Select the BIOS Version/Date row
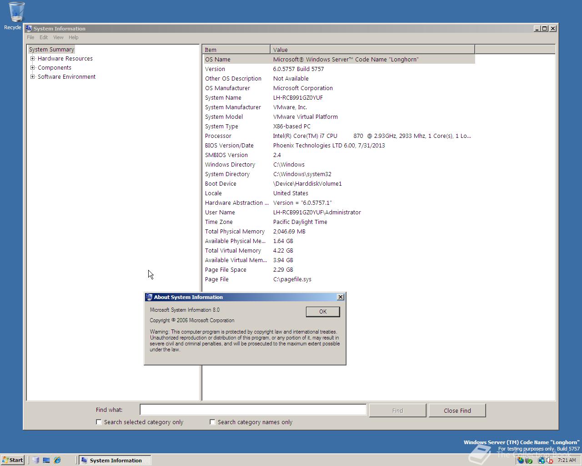This screenshot has height=466, width=582. (x=339, y=145)
